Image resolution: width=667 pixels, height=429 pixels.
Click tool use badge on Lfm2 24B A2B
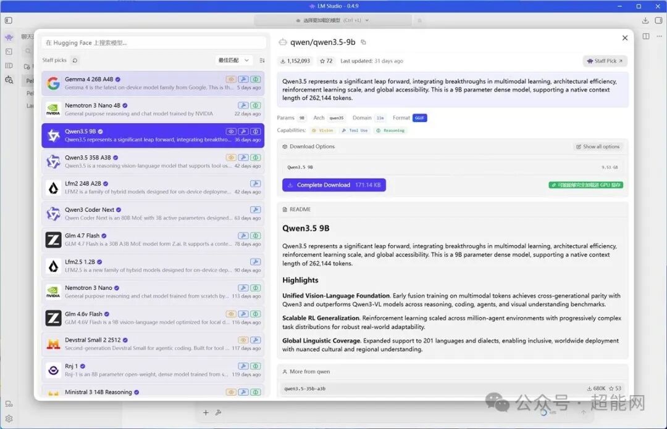(x=256, y=184)
